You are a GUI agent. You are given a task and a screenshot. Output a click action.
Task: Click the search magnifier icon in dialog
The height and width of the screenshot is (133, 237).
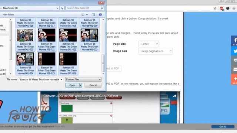[x=102, y=8]
